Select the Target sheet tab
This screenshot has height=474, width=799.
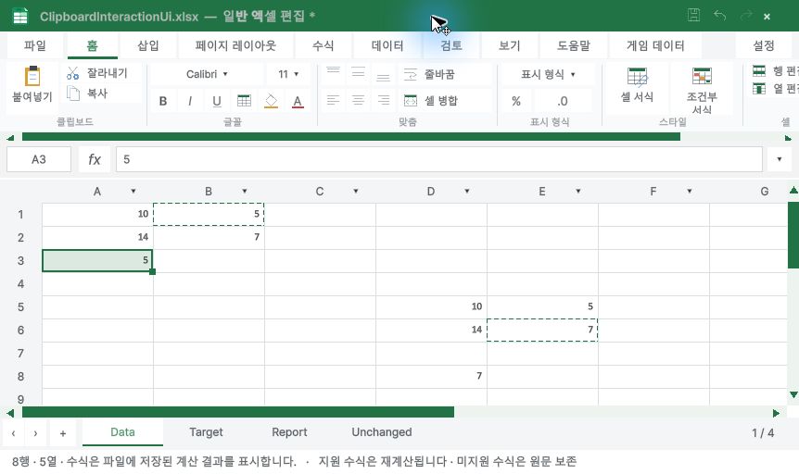[206, 432]
